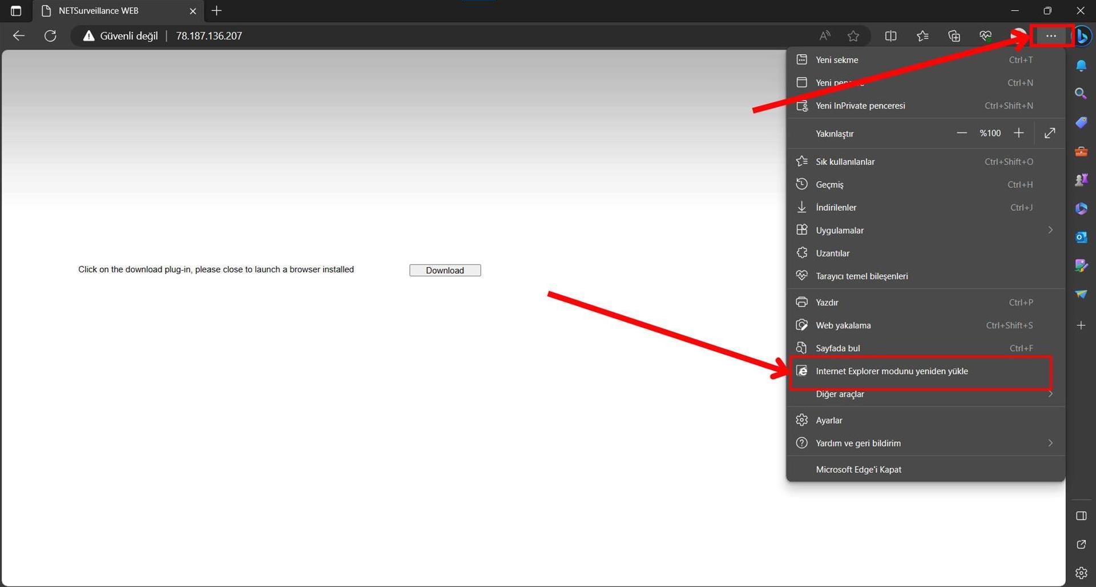Open 'İndirilenler' downloads menu item
The height and width of the screenshot is (587, 1096).
925,207
